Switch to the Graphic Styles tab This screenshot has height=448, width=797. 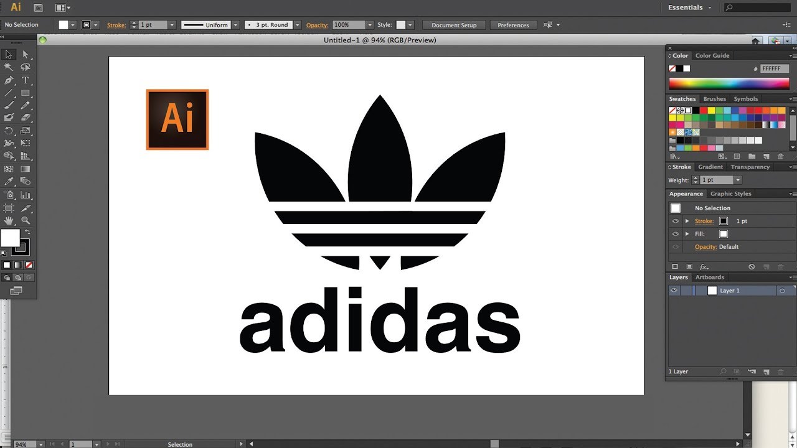point(731,194)
